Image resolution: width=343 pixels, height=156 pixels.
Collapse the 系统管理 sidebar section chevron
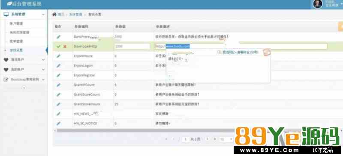pyautogui.click(x=43, y=15)
